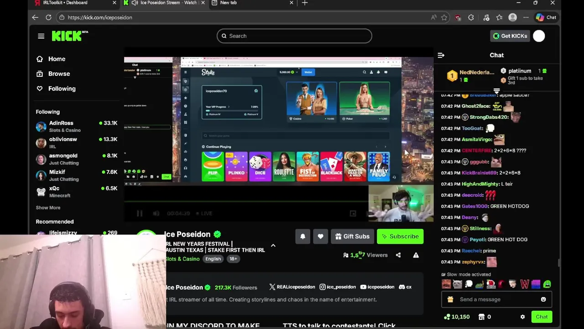This screenshot has width=584, height=329.
Task: Mute the stream volume speaker
Action: 156,213
